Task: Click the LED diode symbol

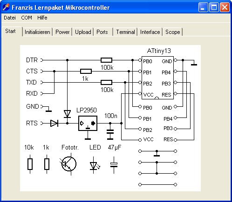Action: pos(95,165)
